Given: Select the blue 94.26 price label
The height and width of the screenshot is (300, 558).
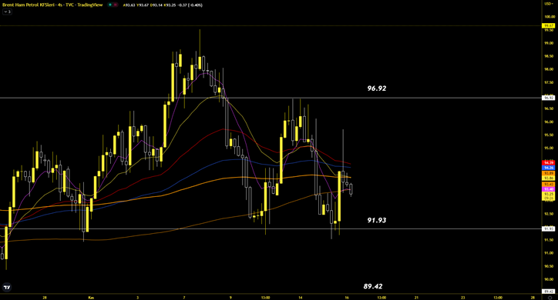Looking at the screenshot, I should point(549,168).
